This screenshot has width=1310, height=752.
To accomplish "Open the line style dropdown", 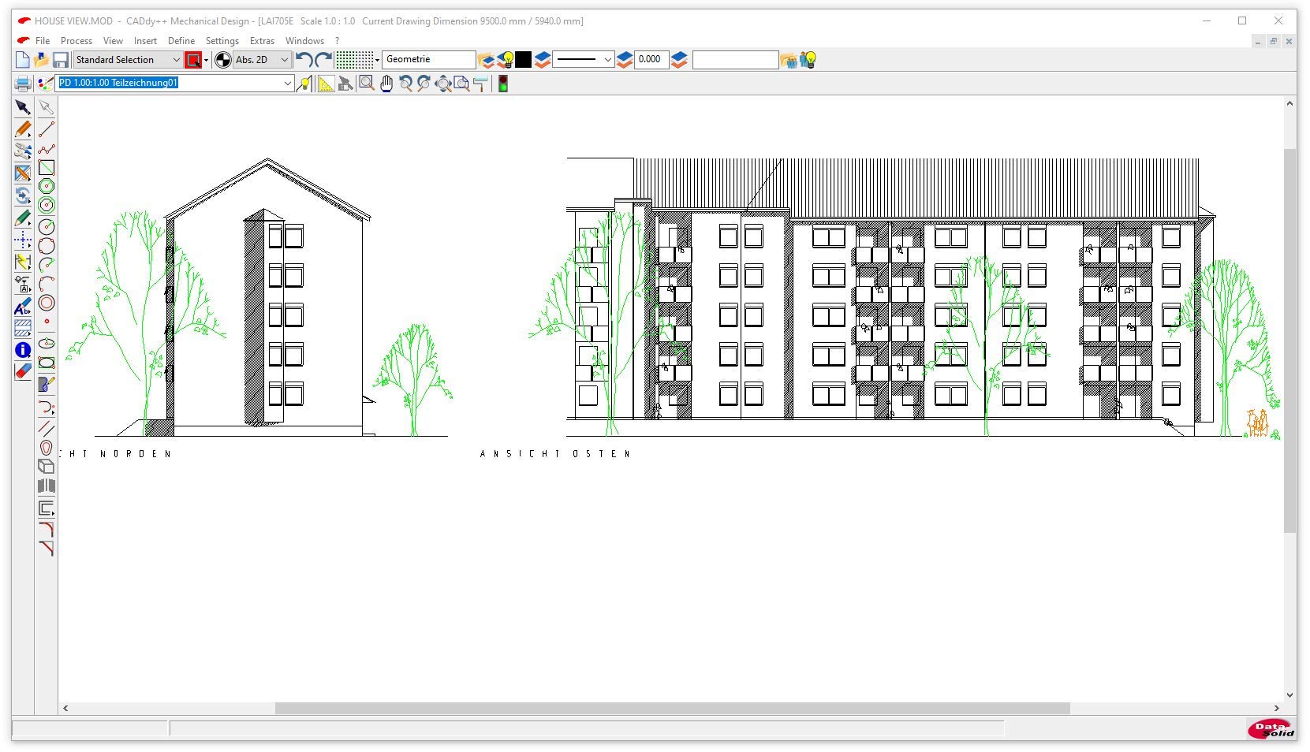I will tap(606, 60).
